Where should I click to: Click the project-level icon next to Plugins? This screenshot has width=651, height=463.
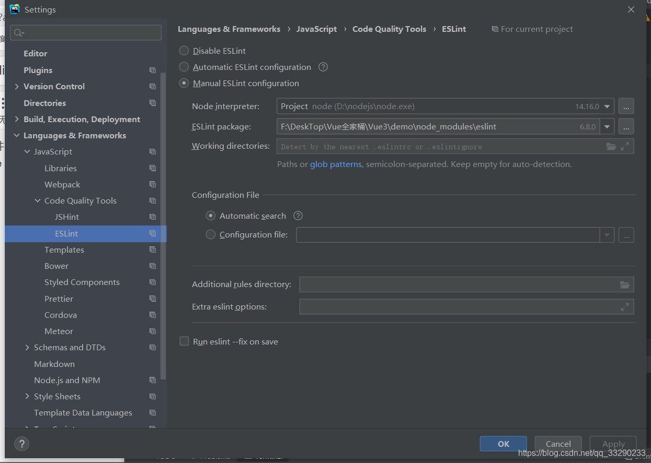(x=153, y=70)
